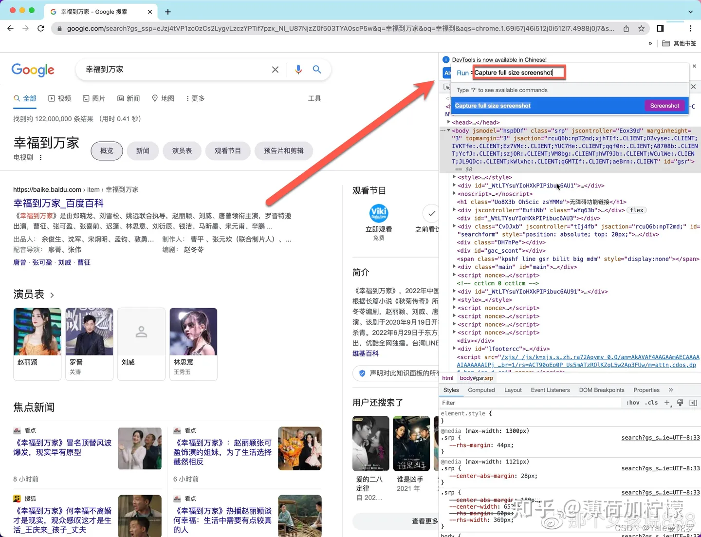This screenshot has width=701, height=537.
Task: Open the 更多 search filters dropdown
Action: click(x=195, y=98)
